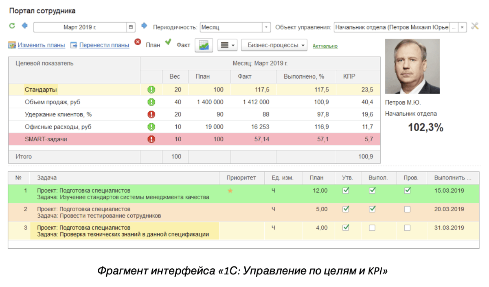Select the Удержание клиентов, % row
The image size is (489, 287).
[194, 114]
